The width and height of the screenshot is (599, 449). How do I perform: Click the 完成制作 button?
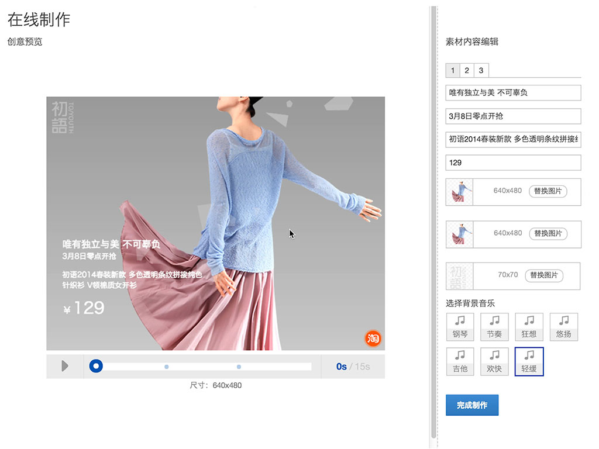pyautogui.click(x=472, y=405)
